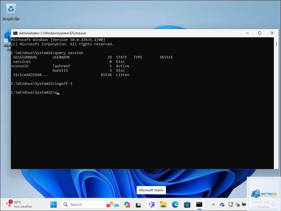Open the weather widget showing 32°C
This screenshot has height=211, width=281.
pos(19,204)
